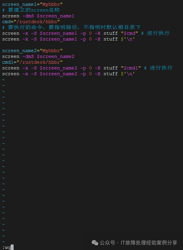This screenshot has height=250, width=183.
Task: Click the first 进行执行 comment
Action: pyautogui.click(x=155, y=33)
